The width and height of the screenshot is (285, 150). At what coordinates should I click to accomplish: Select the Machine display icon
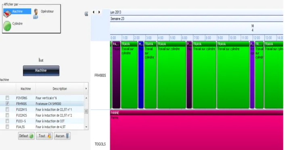coord(7,13)
